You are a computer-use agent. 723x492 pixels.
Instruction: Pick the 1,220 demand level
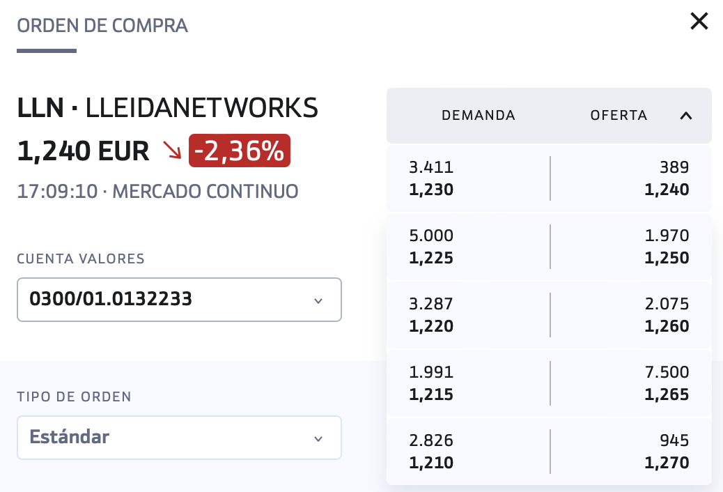click(x=431, y=326)
